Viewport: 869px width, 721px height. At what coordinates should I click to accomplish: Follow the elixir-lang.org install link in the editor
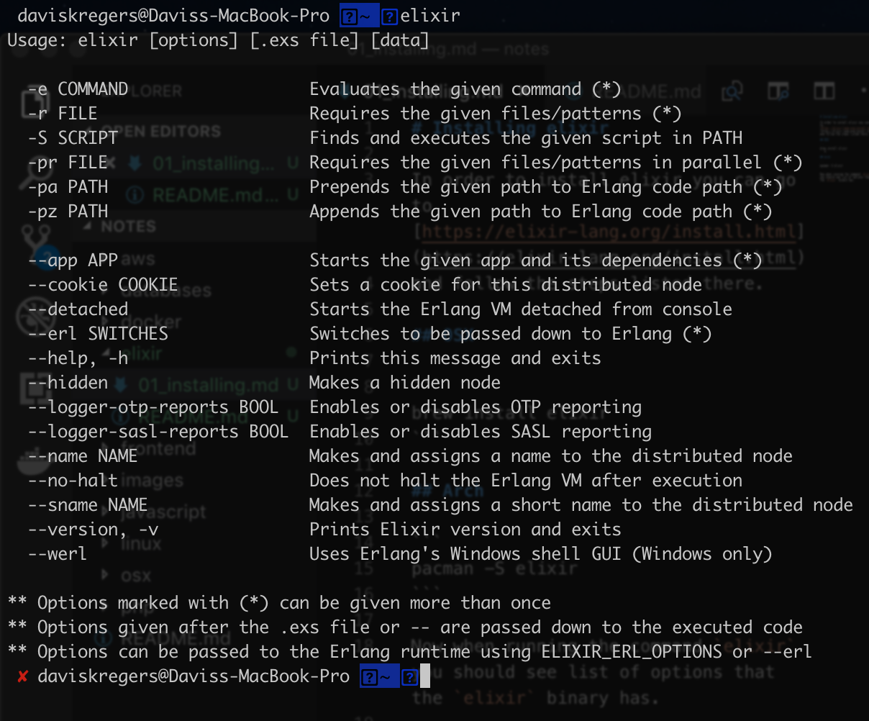click(608, 232)
